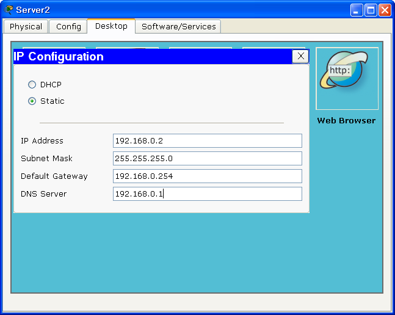395x315 pixels.
Task: Select the Static radio button
Action: pos(32,101)
